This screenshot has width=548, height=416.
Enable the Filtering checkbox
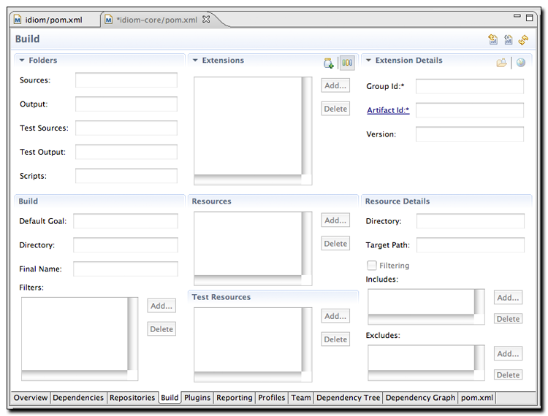[372, 266]
